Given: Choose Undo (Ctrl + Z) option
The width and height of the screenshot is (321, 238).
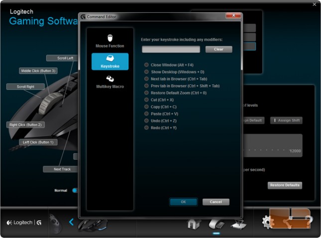Looking at the screenshot, I should (160, 120).
